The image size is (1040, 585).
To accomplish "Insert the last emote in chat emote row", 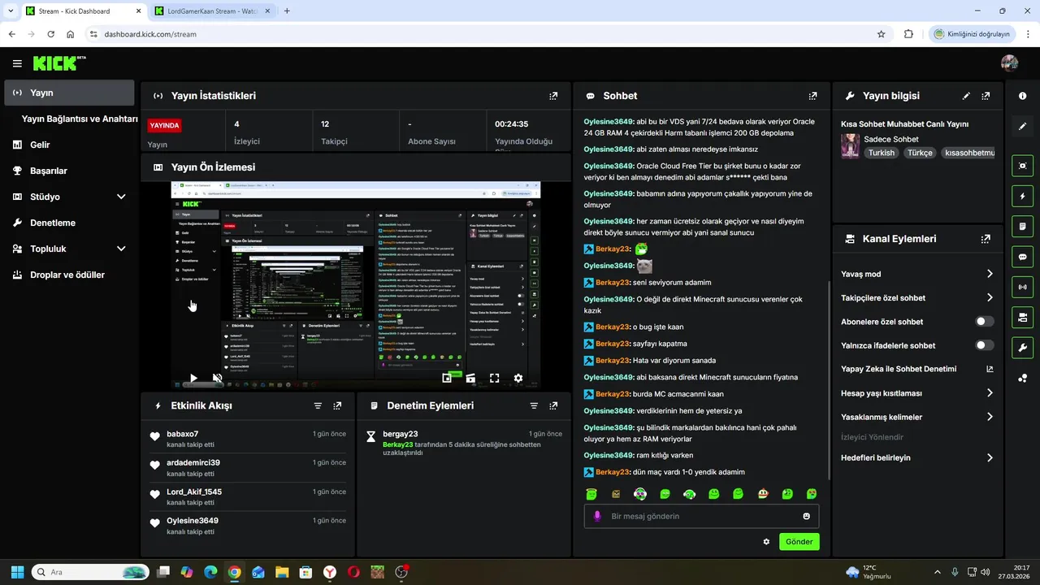I will coord(812,493).
